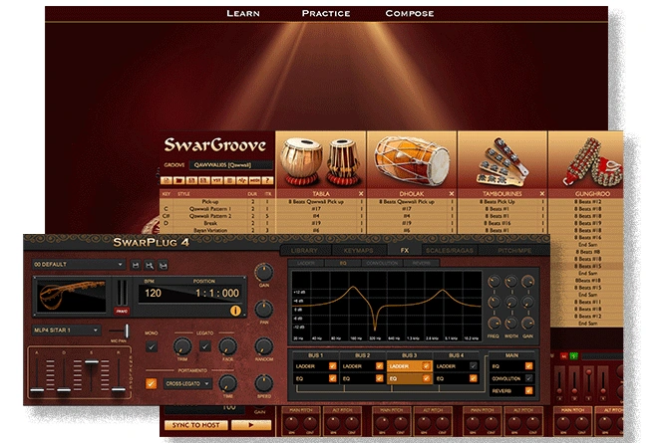Click the Mic Pan slider
This screenshot has height=443, width=666.
pyautogui.click(x=127, y=330)
